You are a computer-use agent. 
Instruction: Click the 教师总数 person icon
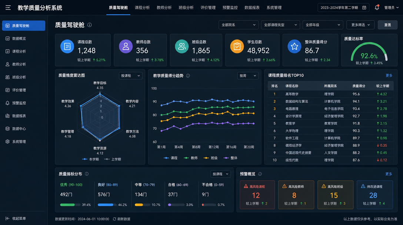(x=126, y=47)
